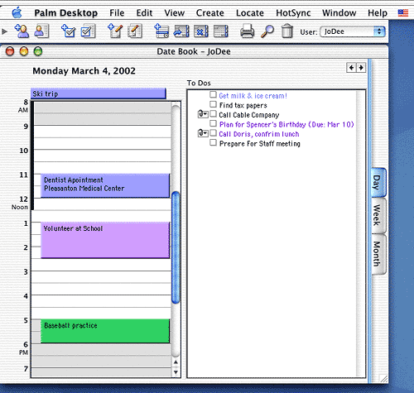Screen dimensions: 414x393
Task: Click the New Task toolbar icon
Action: click(68, 31)
